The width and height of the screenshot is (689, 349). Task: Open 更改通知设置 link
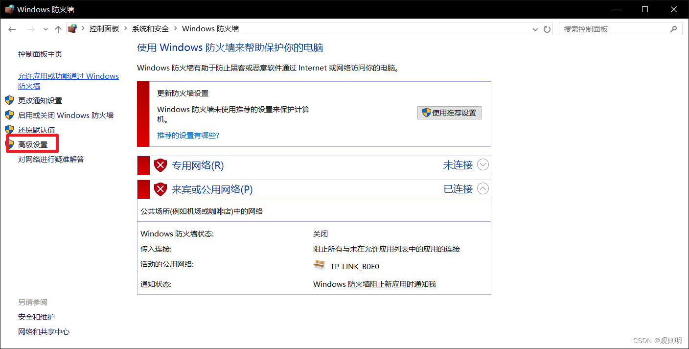(x=40, y=100)
